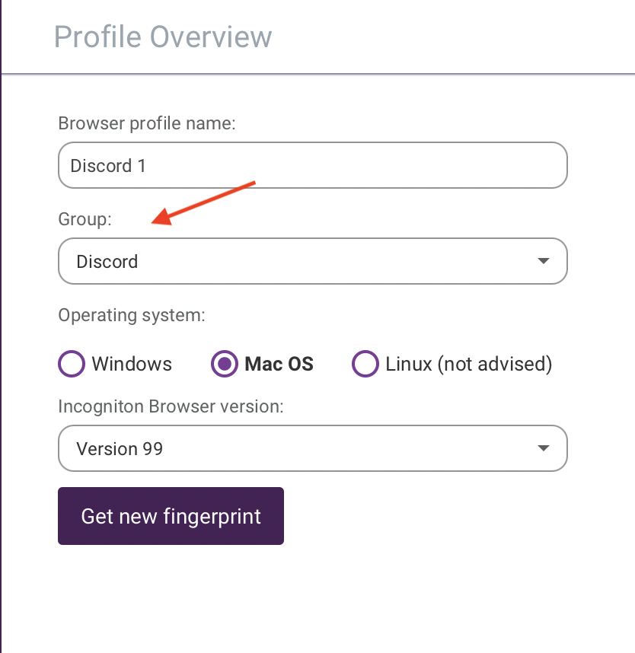This screenshot has height=653, width=635.
Task: Click the Version 99 selected value text
Action: 120,449
